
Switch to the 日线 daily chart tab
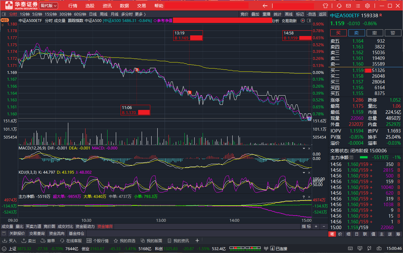[x=93, y=14]
